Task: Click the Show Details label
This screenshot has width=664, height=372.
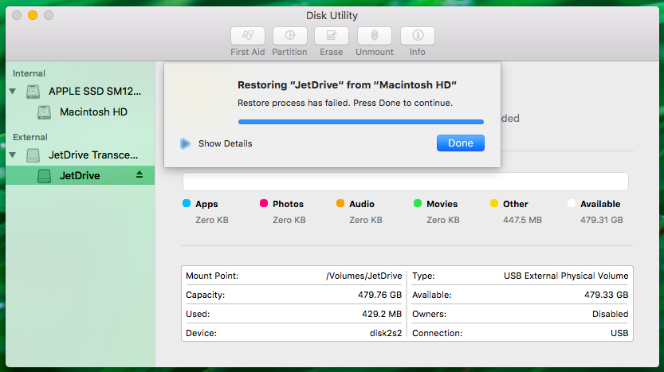Action: point(226,143)
